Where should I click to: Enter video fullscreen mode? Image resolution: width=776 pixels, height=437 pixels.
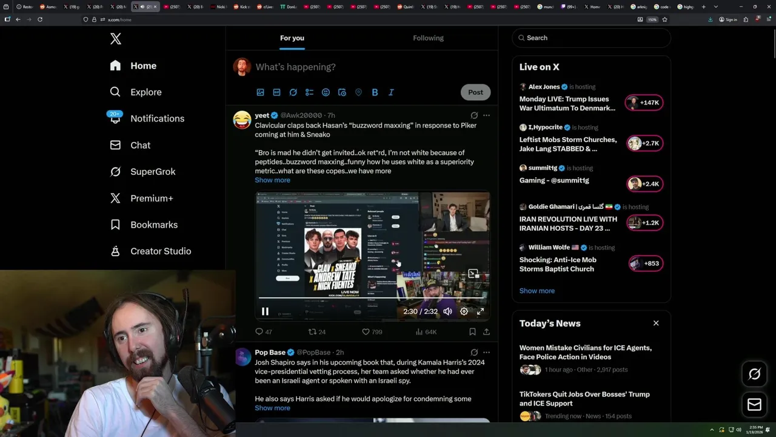point(480,311)
